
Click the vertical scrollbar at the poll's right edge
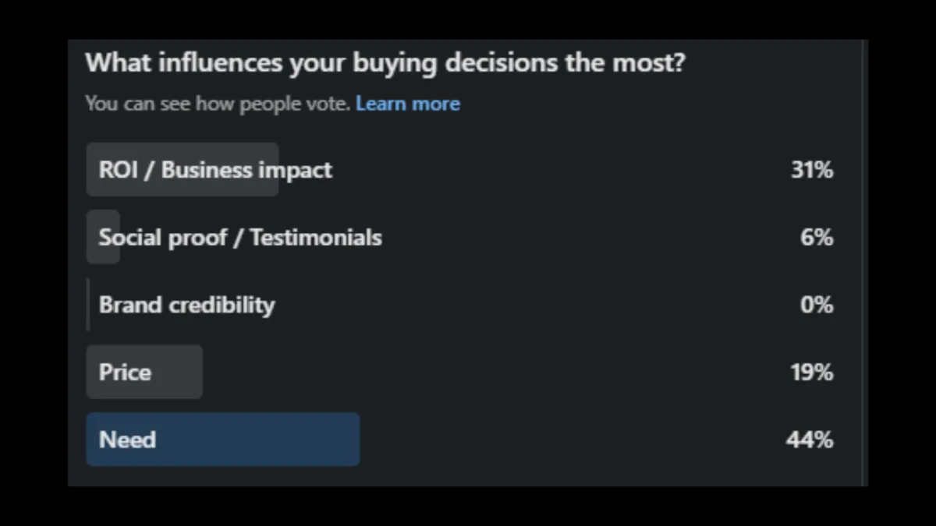(x=863, y=263)
